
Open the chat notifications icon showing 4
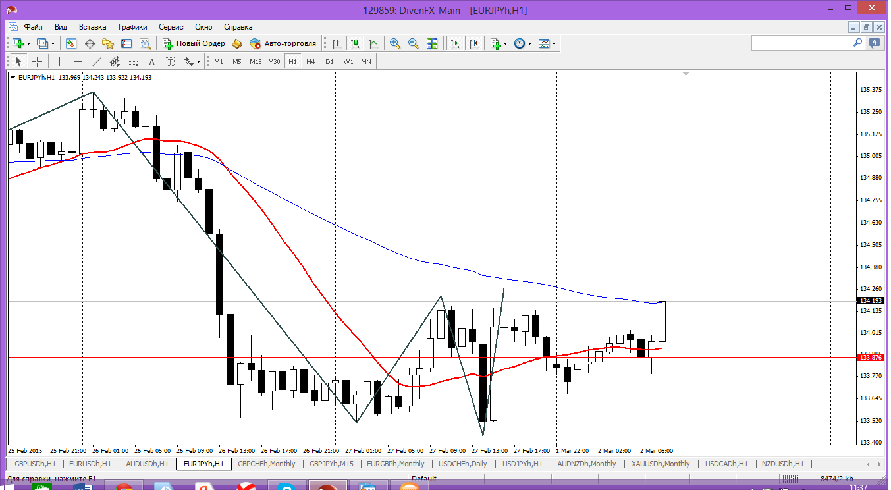pyautogui.click(x=875, y=43)
